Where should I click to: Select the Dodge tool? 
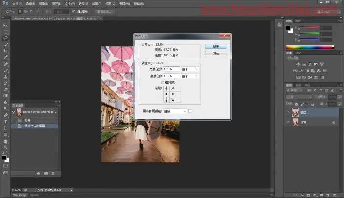(x=5, y=108)
